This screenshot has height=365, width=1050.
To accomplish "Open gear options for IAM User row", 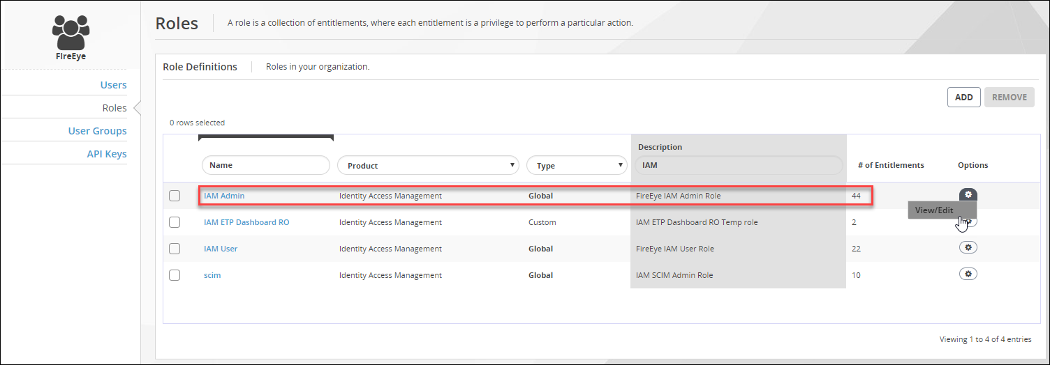I will (968, 247).
